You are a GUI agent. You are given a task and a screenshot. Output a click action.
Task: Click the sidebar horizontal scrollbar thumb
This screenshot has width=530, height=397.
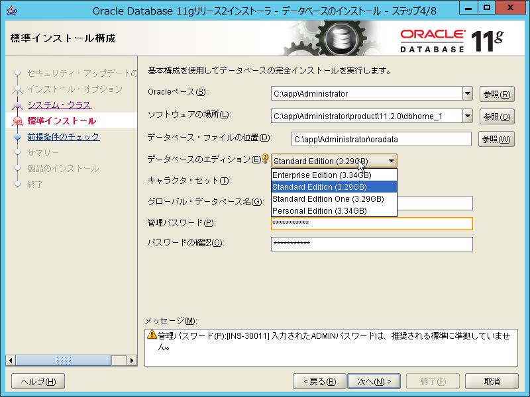[63, 361]
